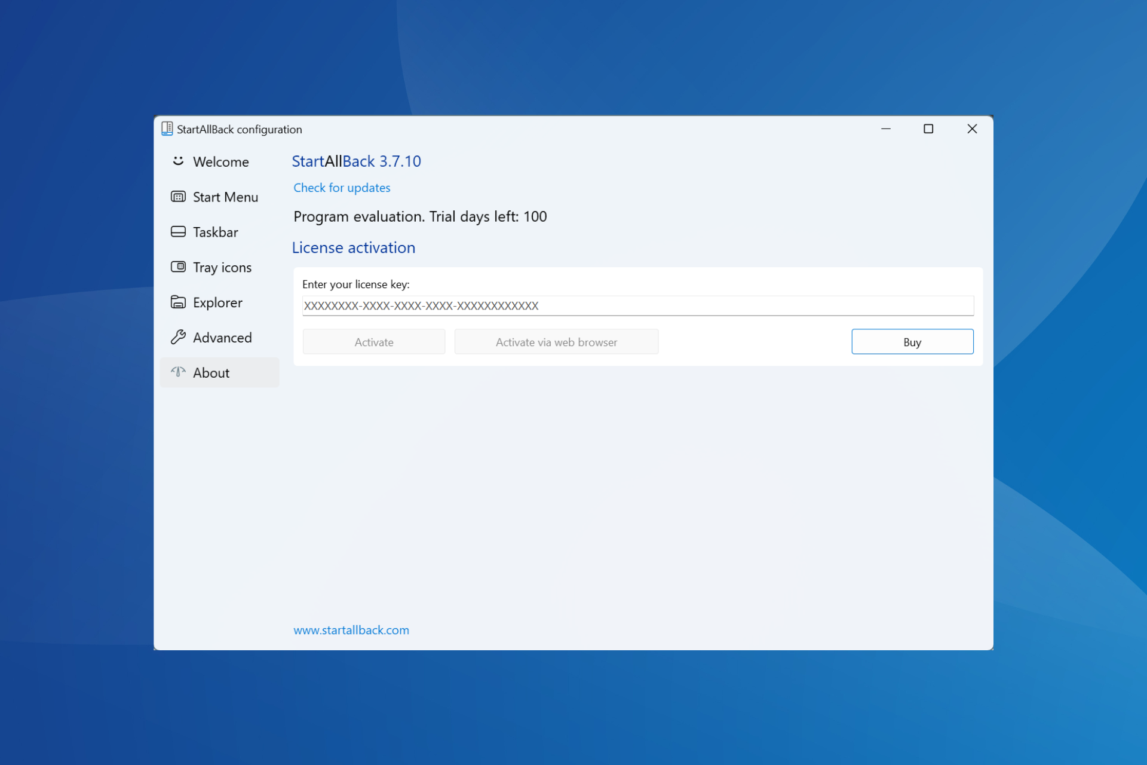Select the Start Menu section icon
The width and height of the screenshot is (1147, 765).
point(177,197)
